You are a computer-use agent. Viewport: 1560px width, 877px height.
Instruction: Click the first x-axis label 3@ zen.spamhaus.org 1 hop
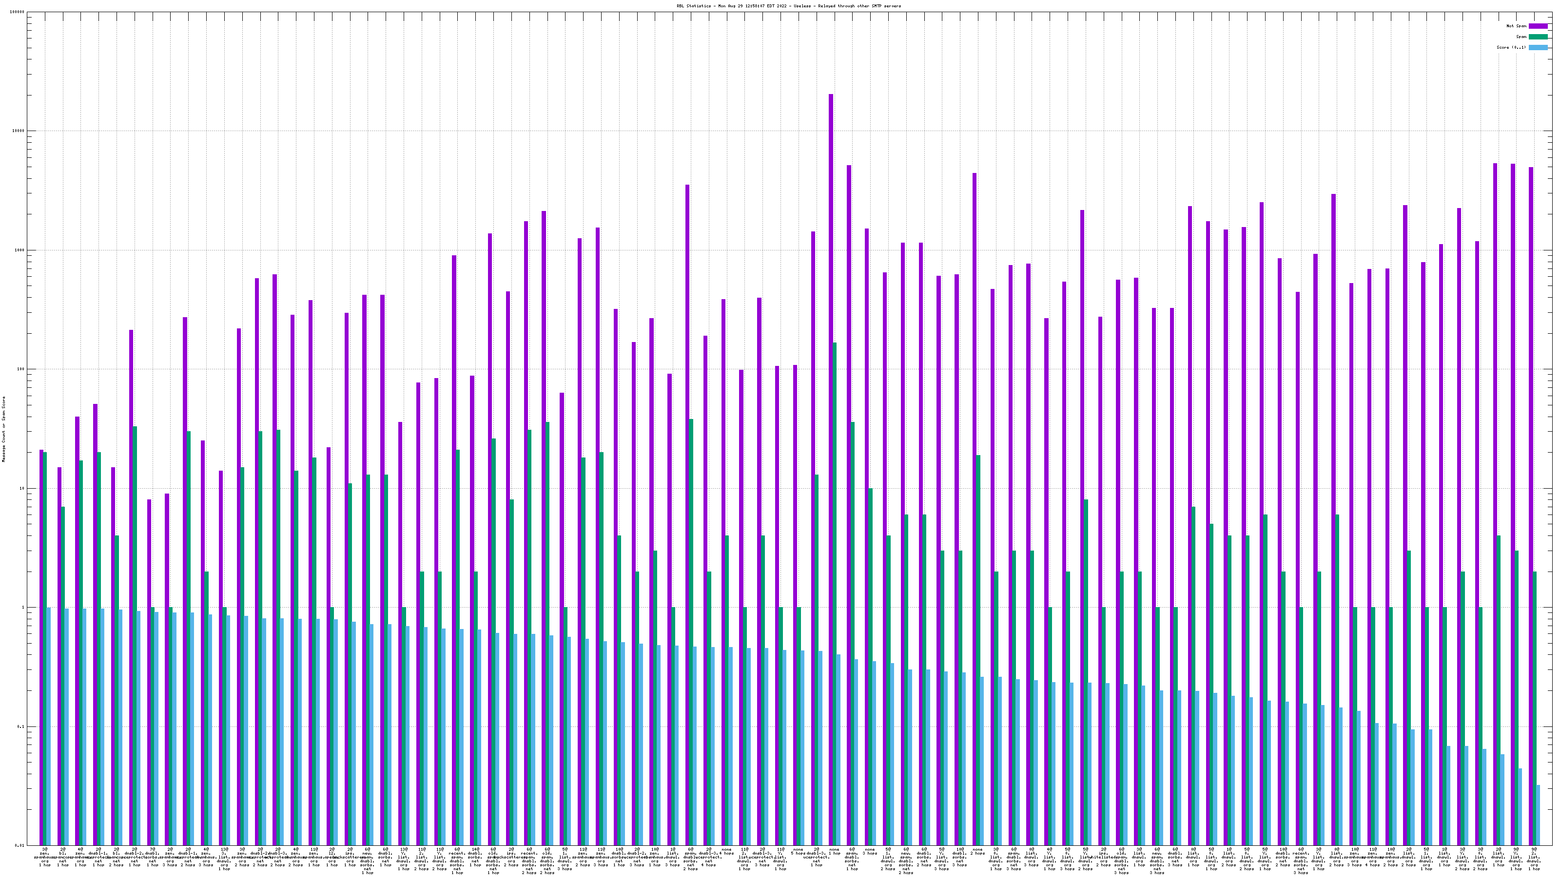pos(45,858)
